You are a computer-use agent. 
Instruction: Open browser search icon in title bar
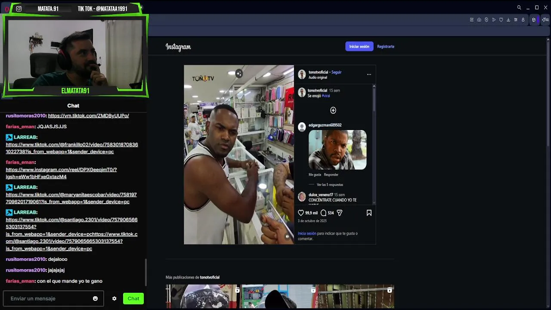pyautogui.click(x=519, y=7)
